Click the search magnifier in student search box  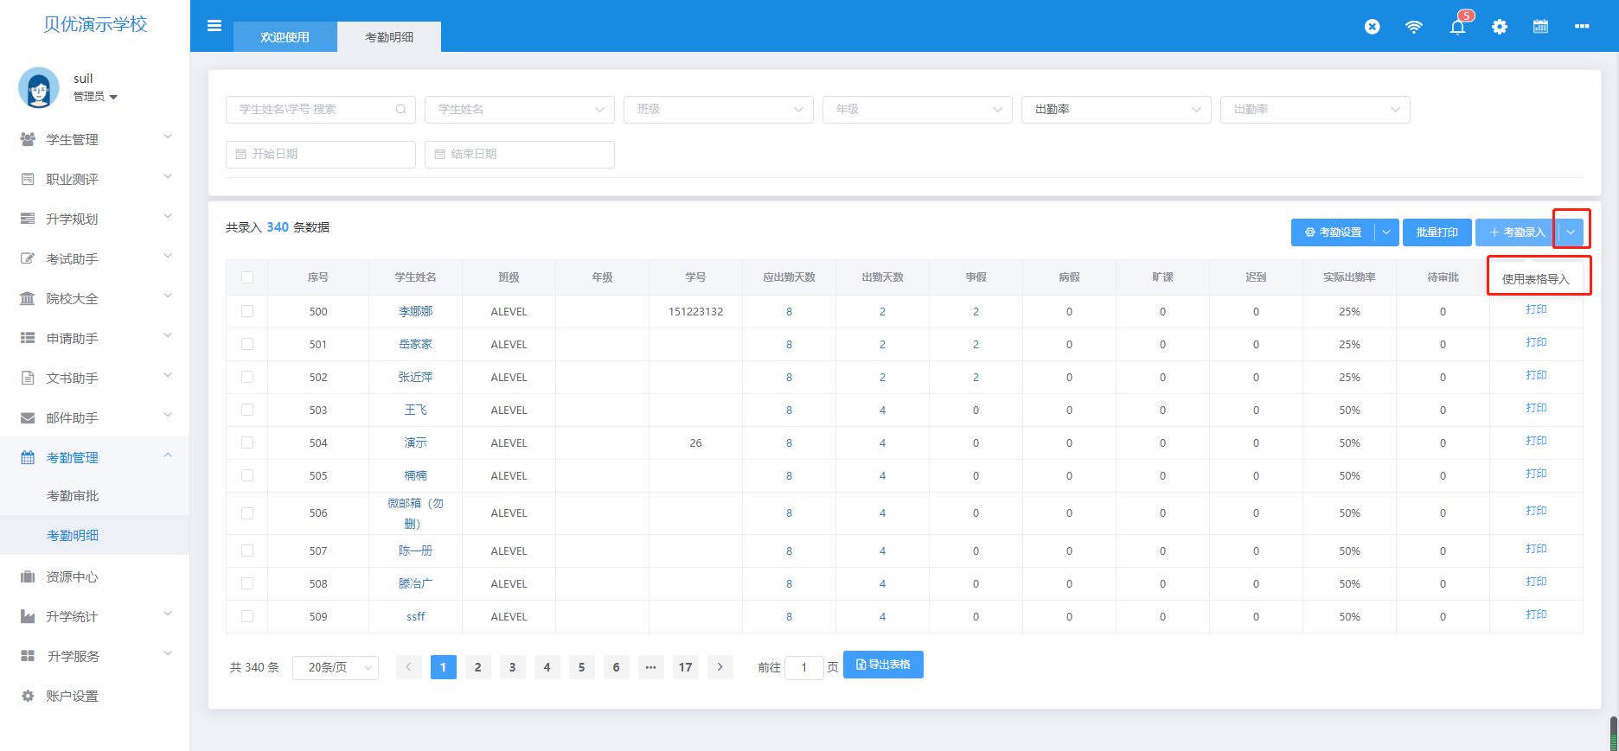(401, 109)
